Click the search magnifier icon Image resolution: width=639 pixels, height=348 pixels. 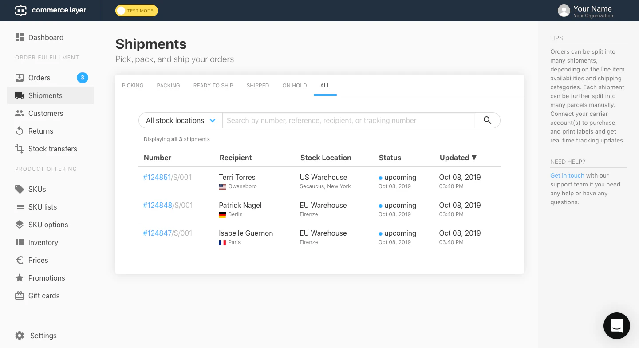click(487, 120)
